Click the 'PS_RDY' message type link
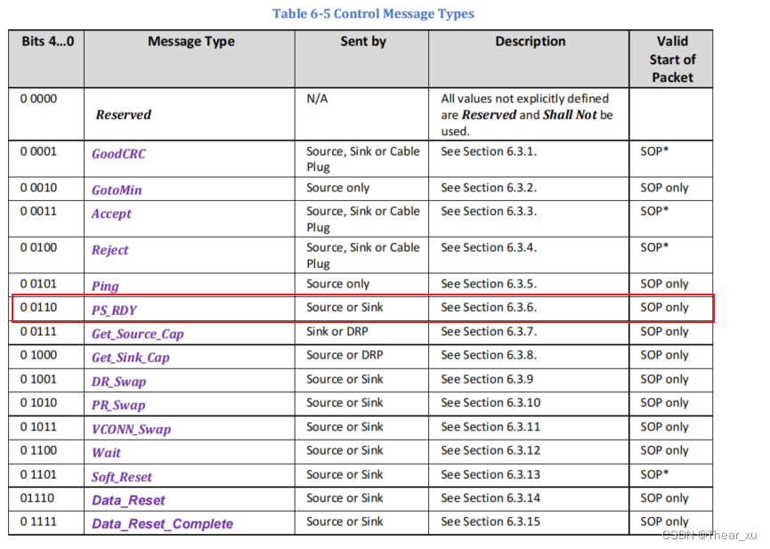Viewport: 770px width, 549px height. (x=114, y=311)
